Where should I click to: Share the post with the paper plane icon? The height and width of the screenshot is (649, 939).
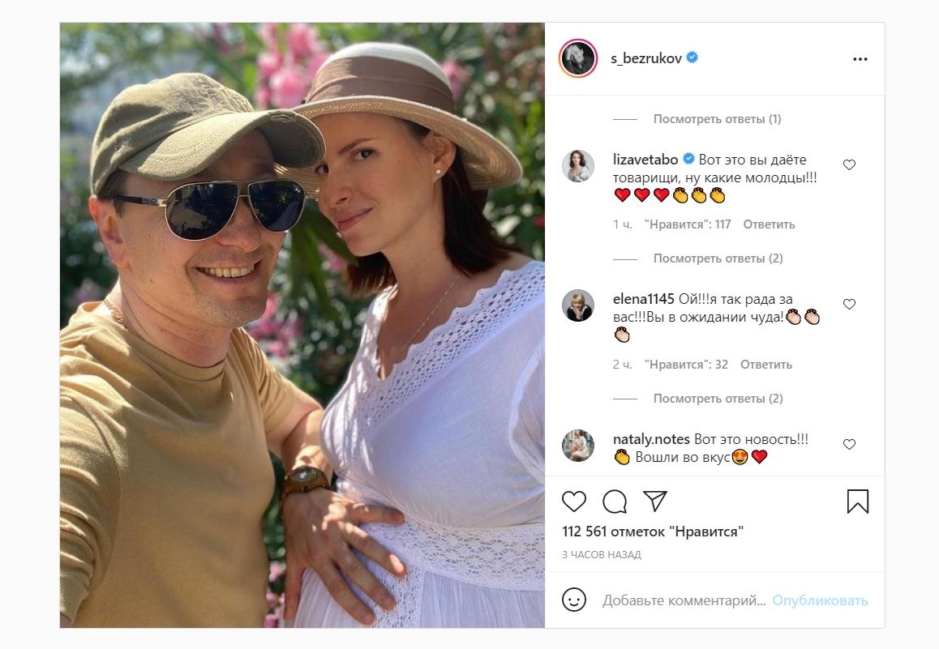(x=655, y=502)
